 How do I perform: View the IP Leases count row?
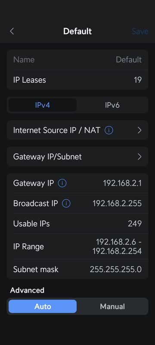pyautogui.click(x=77, y=80)
